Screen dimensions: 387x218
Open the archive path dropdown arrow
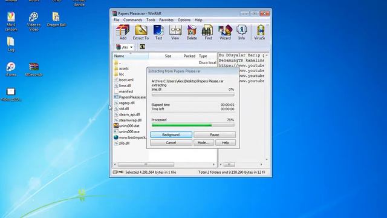pyautogui.click(x=131, y=47)
